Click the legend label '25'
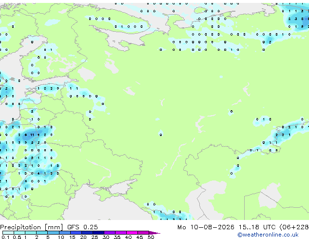The height and width of the screenshot is (239, 309). [x=95, y=237]
